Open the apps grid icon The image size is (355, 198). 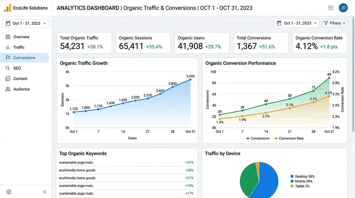click(x=330, y=8)
